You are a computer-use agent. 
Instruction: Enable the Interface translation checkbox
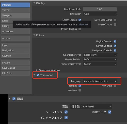[80, 90]
